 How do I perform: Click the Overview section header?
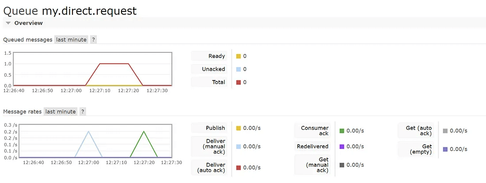(28, 23)
